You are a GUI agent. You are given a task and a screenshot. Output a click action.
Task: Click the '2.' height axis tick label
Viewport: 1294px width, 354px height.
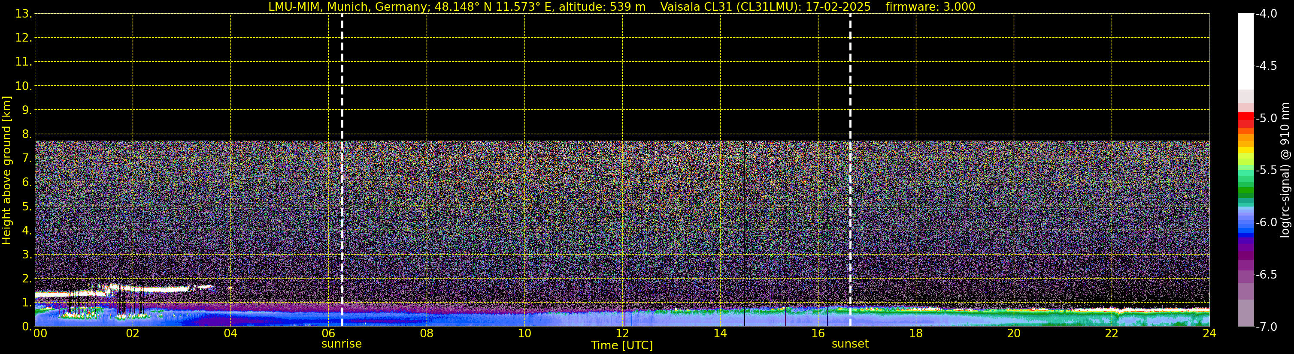(27, 278)
